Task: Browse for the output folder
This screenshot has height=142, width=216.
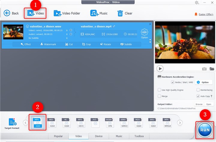Action: [199, 104]
